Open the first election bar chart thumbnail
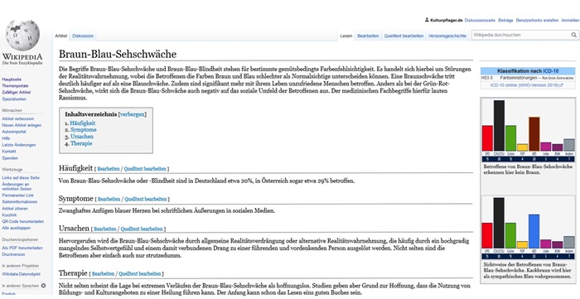Screen dimensions: 580x299 528,131
